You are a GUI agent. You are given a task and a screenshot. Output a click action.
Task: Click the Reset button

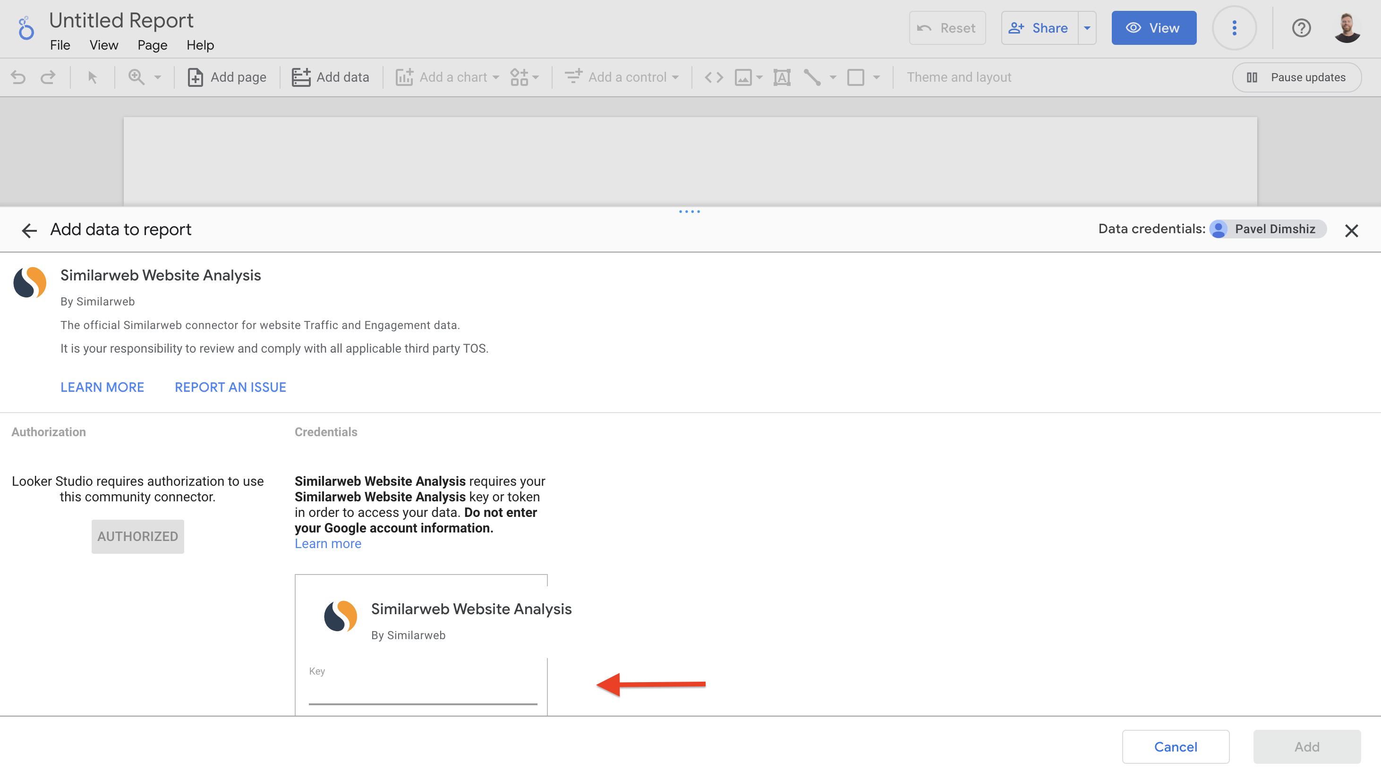[x=947, y=28]
